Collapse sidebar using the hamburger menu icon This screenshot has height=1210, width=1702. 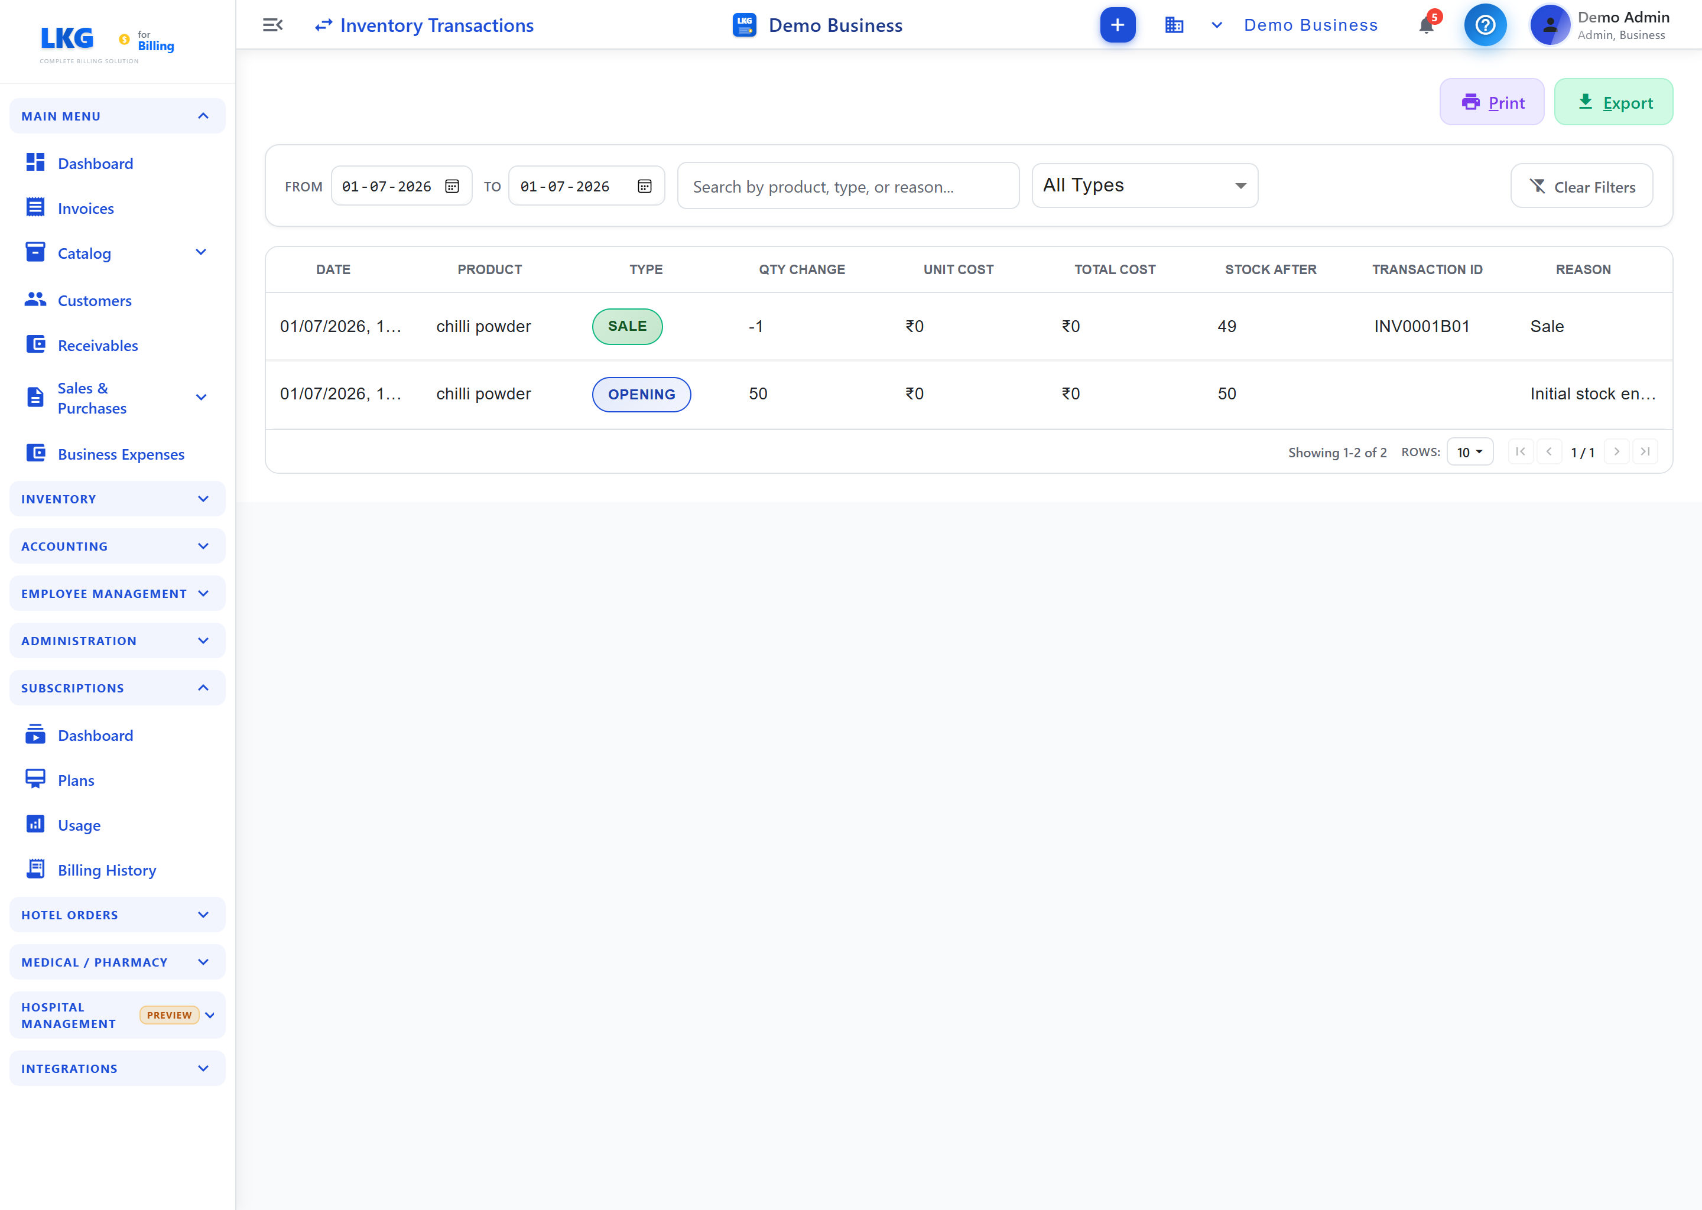click(x=273, y=25)
